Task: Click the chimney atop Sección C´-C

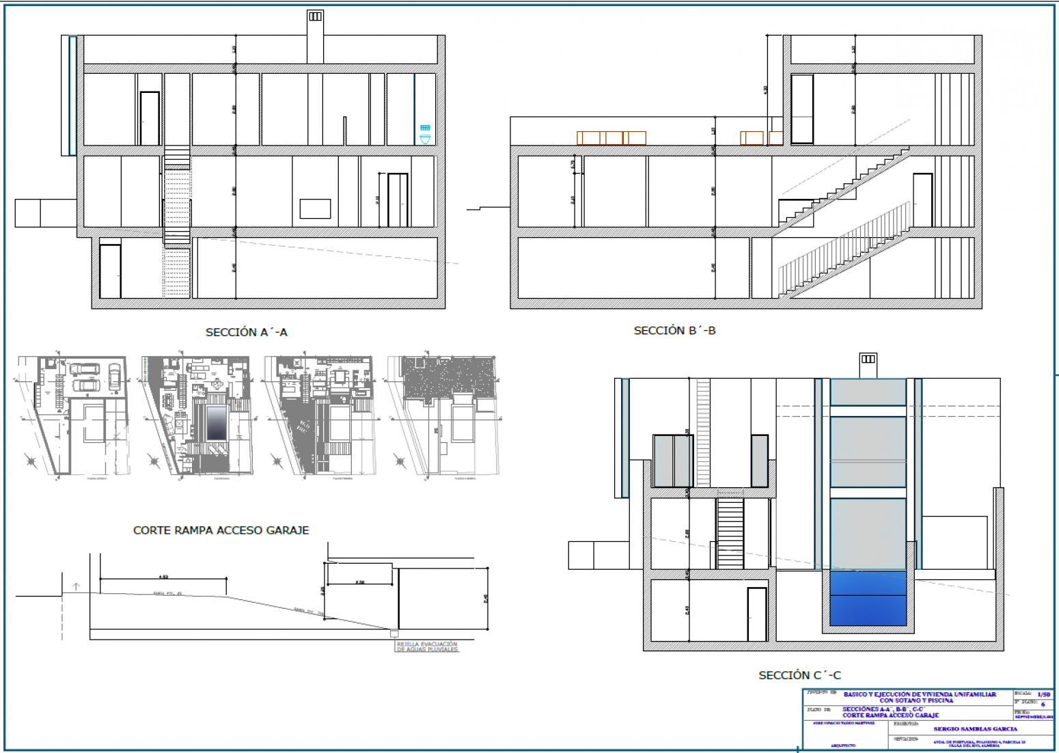Action: (868, 365)
